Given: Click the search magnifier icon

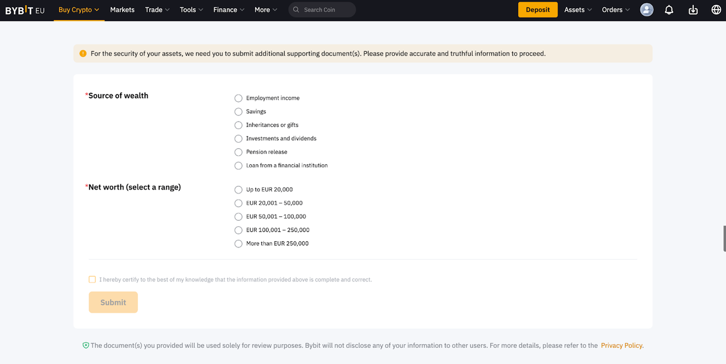Looking at the screenshot, I should click(297, 10).
